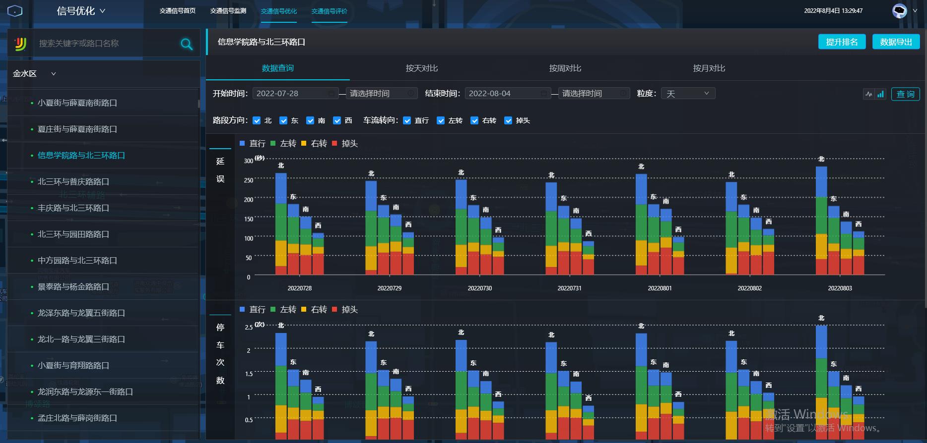Screen dimensions: 927x443
Task: Click the hexagon logo icon in header
Action: tap(15, 11)
